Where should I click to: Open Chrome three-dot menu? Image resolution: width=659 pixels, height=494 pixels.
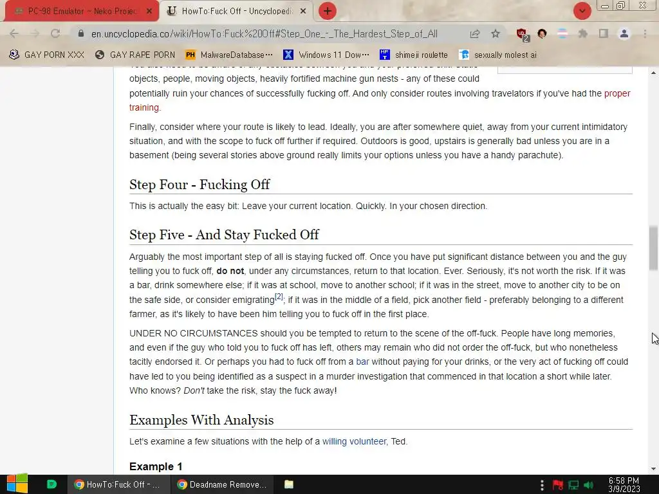click(x=645, y=33)
